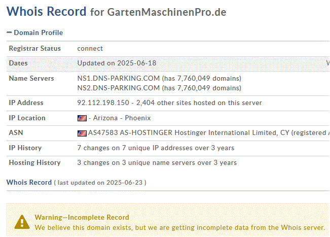Open NS1.DNS-PARKING.COM name server entry
The image size is (330, 237).
click(x=119, y=78)
